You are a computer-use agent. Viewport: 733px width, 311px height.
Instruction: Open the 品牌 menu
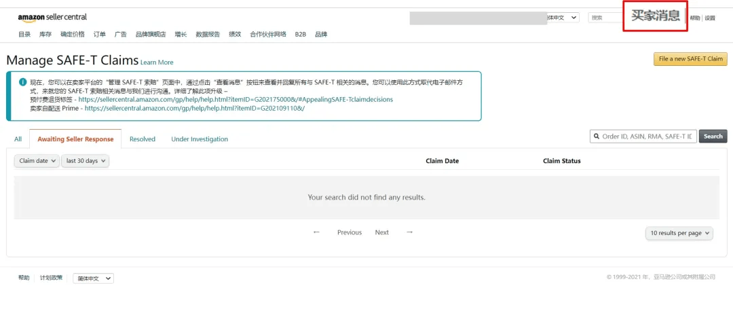click(321, 34)
